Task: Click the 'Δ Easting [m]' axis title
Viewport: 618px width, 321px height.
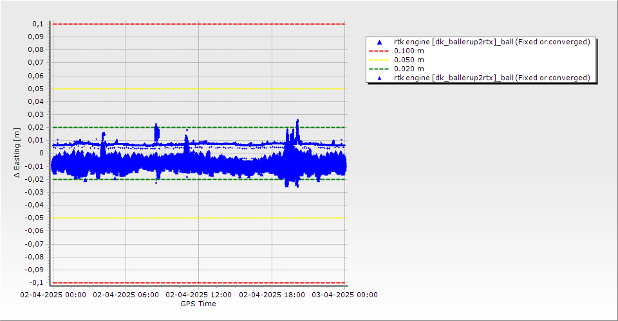Action: pyautogui.click(x=17, y=153)
